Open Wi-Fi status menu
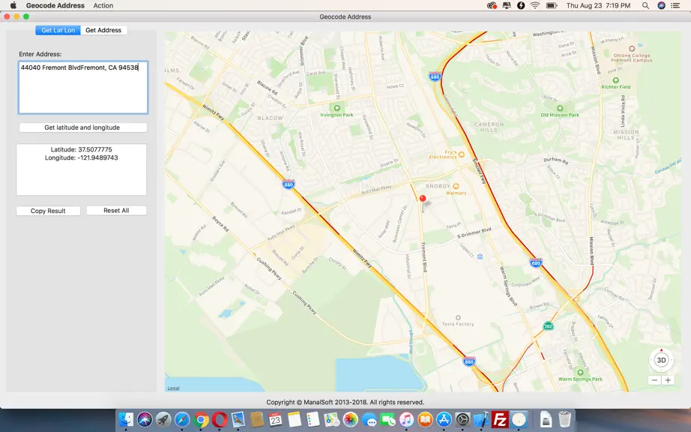The image size is (691, 432). [535, 6]
